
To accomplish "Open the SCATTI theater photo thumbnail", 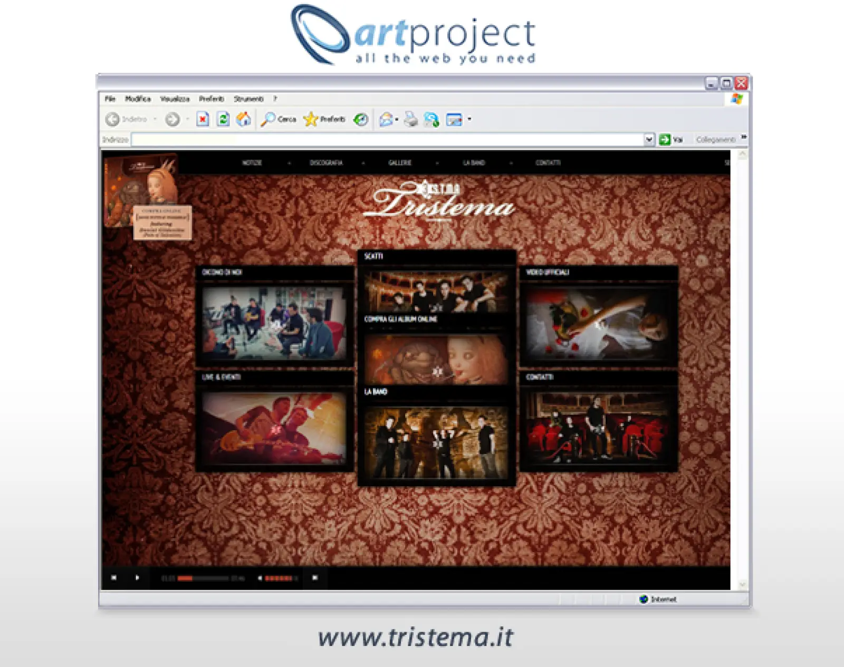I will (437, 292).
